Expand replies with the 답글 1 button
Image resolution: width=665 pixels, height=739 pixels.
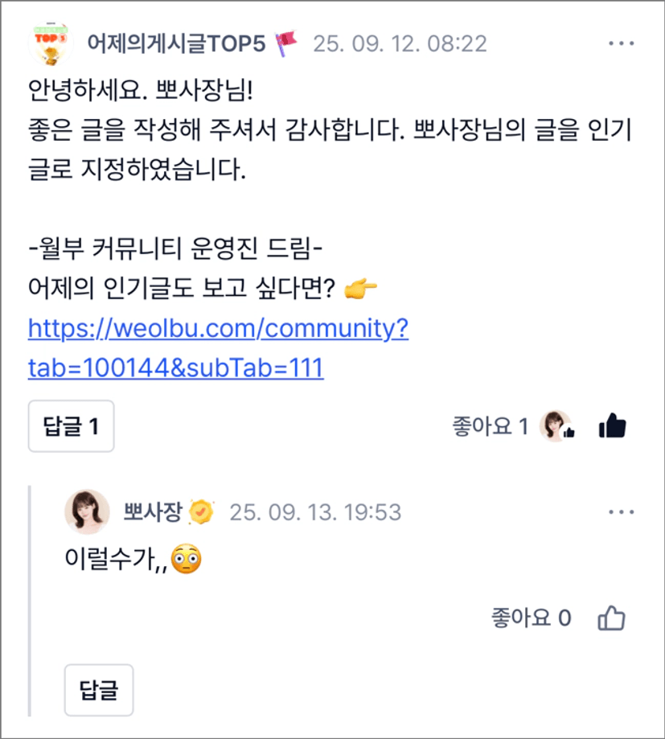coord(71,426)
